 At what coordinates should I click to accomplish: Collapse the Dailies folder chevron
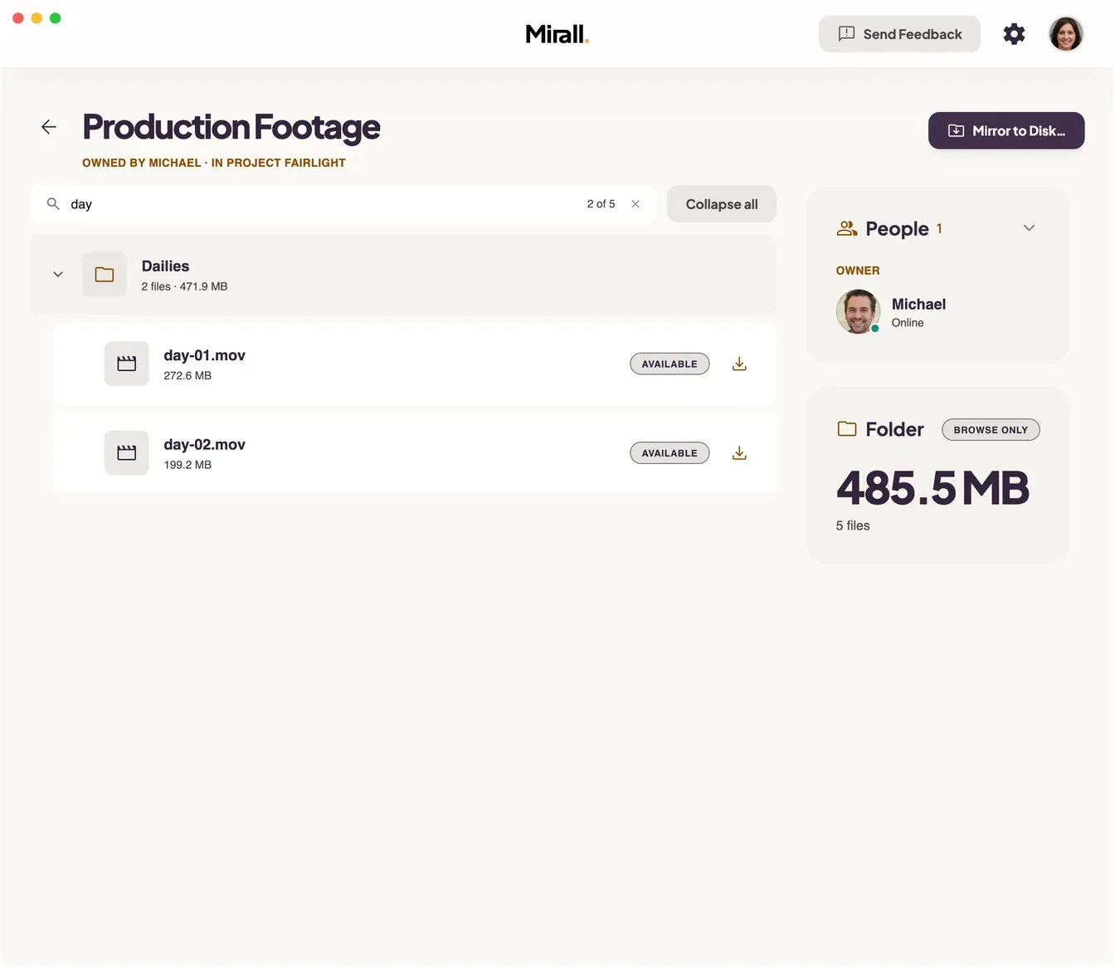pyautogui.click(x=58, y=275)
